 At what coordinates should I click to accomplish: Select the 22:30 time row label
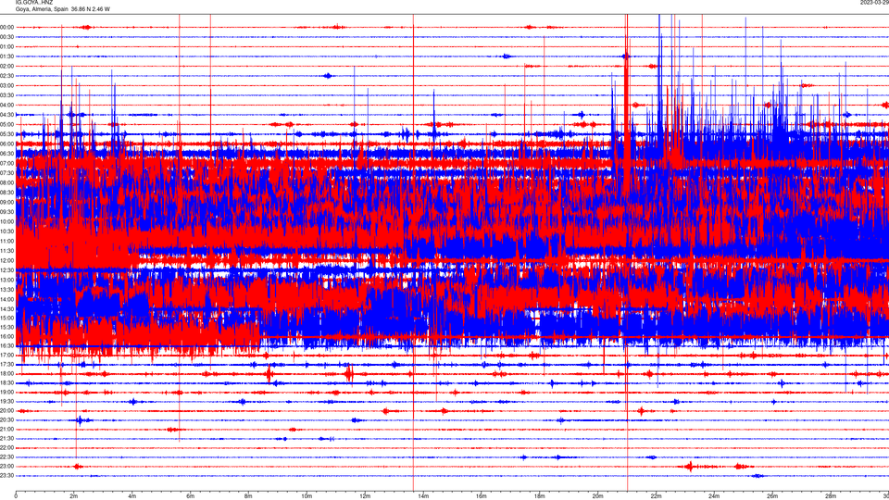click(x=6, y=457)
